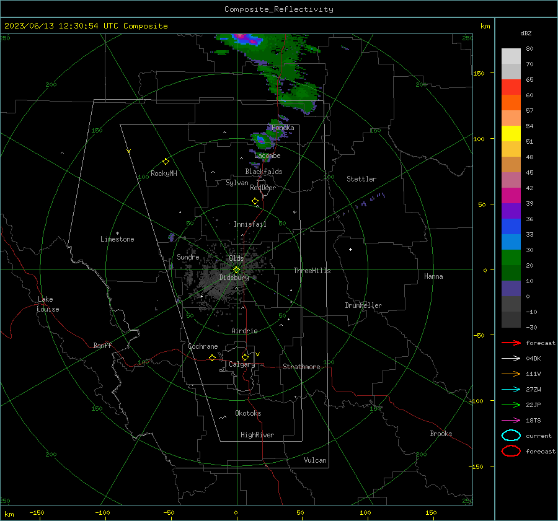The width and height of the screenshot is (558, 521).
Task: Click the yellow diamond marker below Cochrane
Action: coord(212,358)
